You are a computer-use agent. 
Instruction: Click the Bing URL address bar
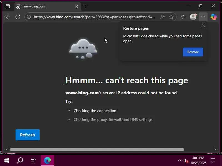[94, 17]
